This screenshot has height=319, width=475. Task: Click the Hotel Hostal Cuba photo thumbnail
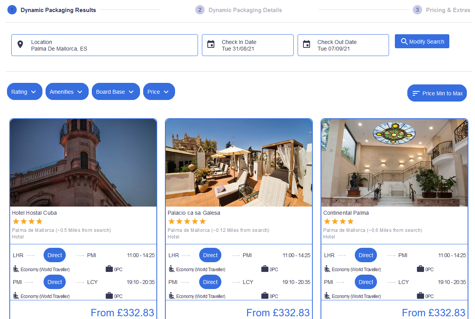pyautogui.click(x=83, y=162)
